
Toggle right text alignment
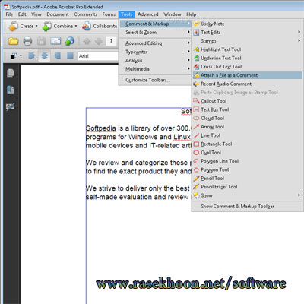click(x=58, y=55)
